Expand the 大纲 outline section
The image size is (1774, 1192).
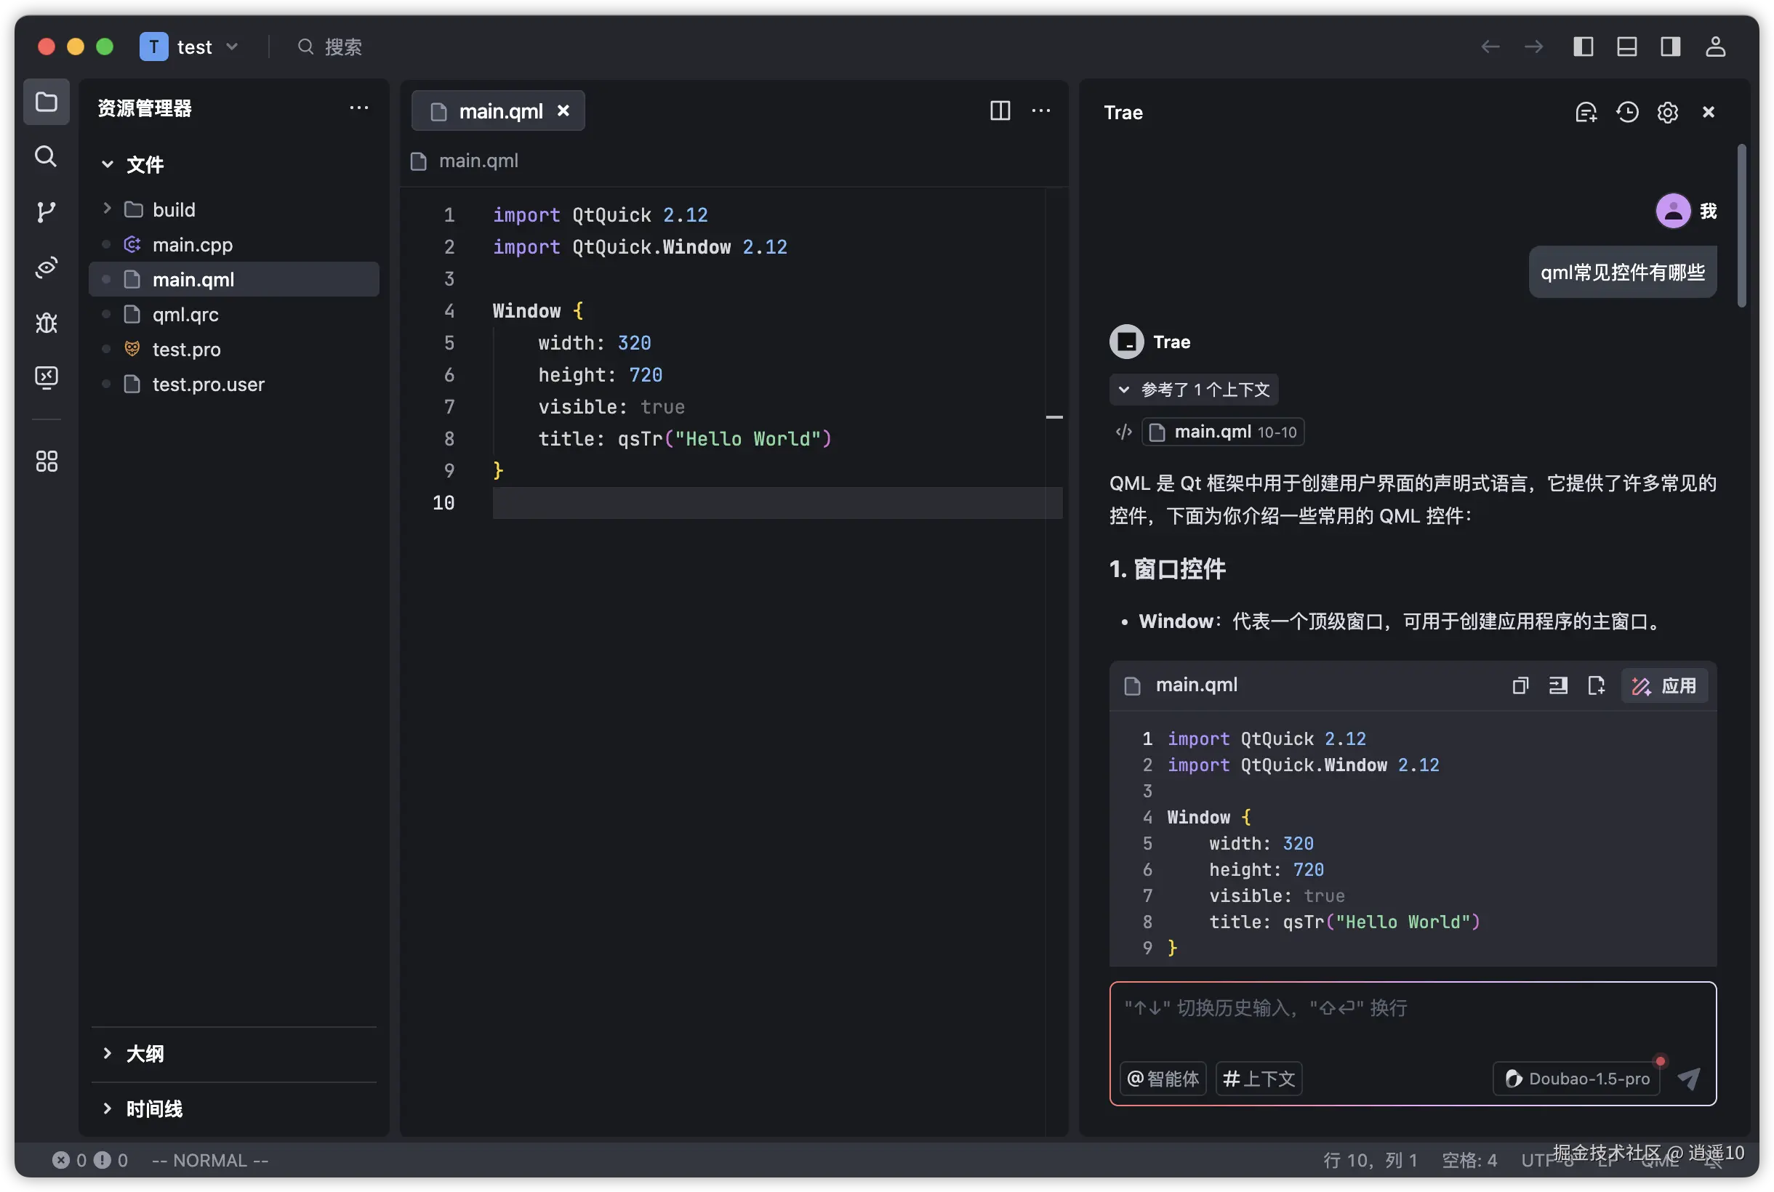tap(145, 1054)
